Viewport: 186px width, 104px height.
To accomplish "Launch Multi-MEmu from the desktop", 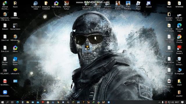I will pos(56,4).
